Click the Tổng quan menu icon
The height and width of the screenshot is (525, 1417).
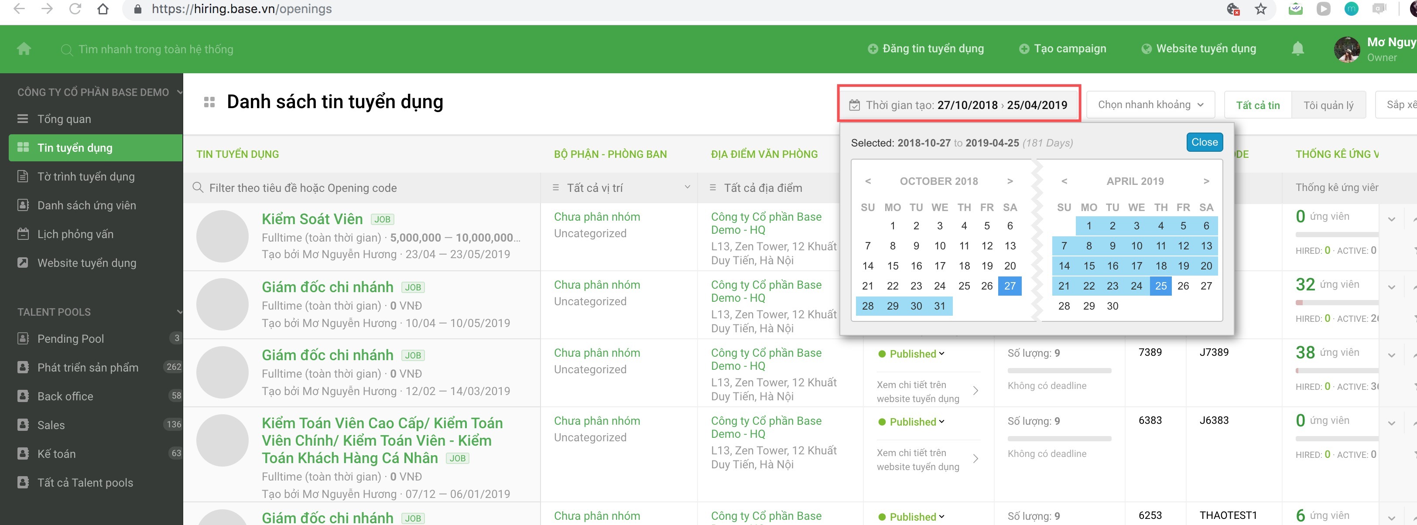coord(23,119)
